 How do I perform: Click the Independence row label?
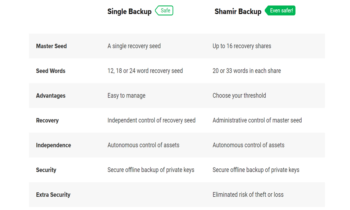54,145
